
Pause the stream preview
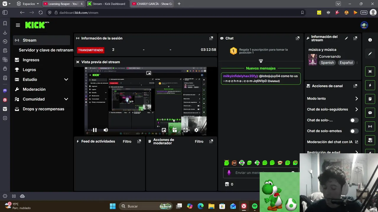point(95,130)
